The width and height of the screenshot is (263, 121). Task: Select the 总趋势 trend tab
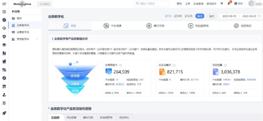coord(55,118)
